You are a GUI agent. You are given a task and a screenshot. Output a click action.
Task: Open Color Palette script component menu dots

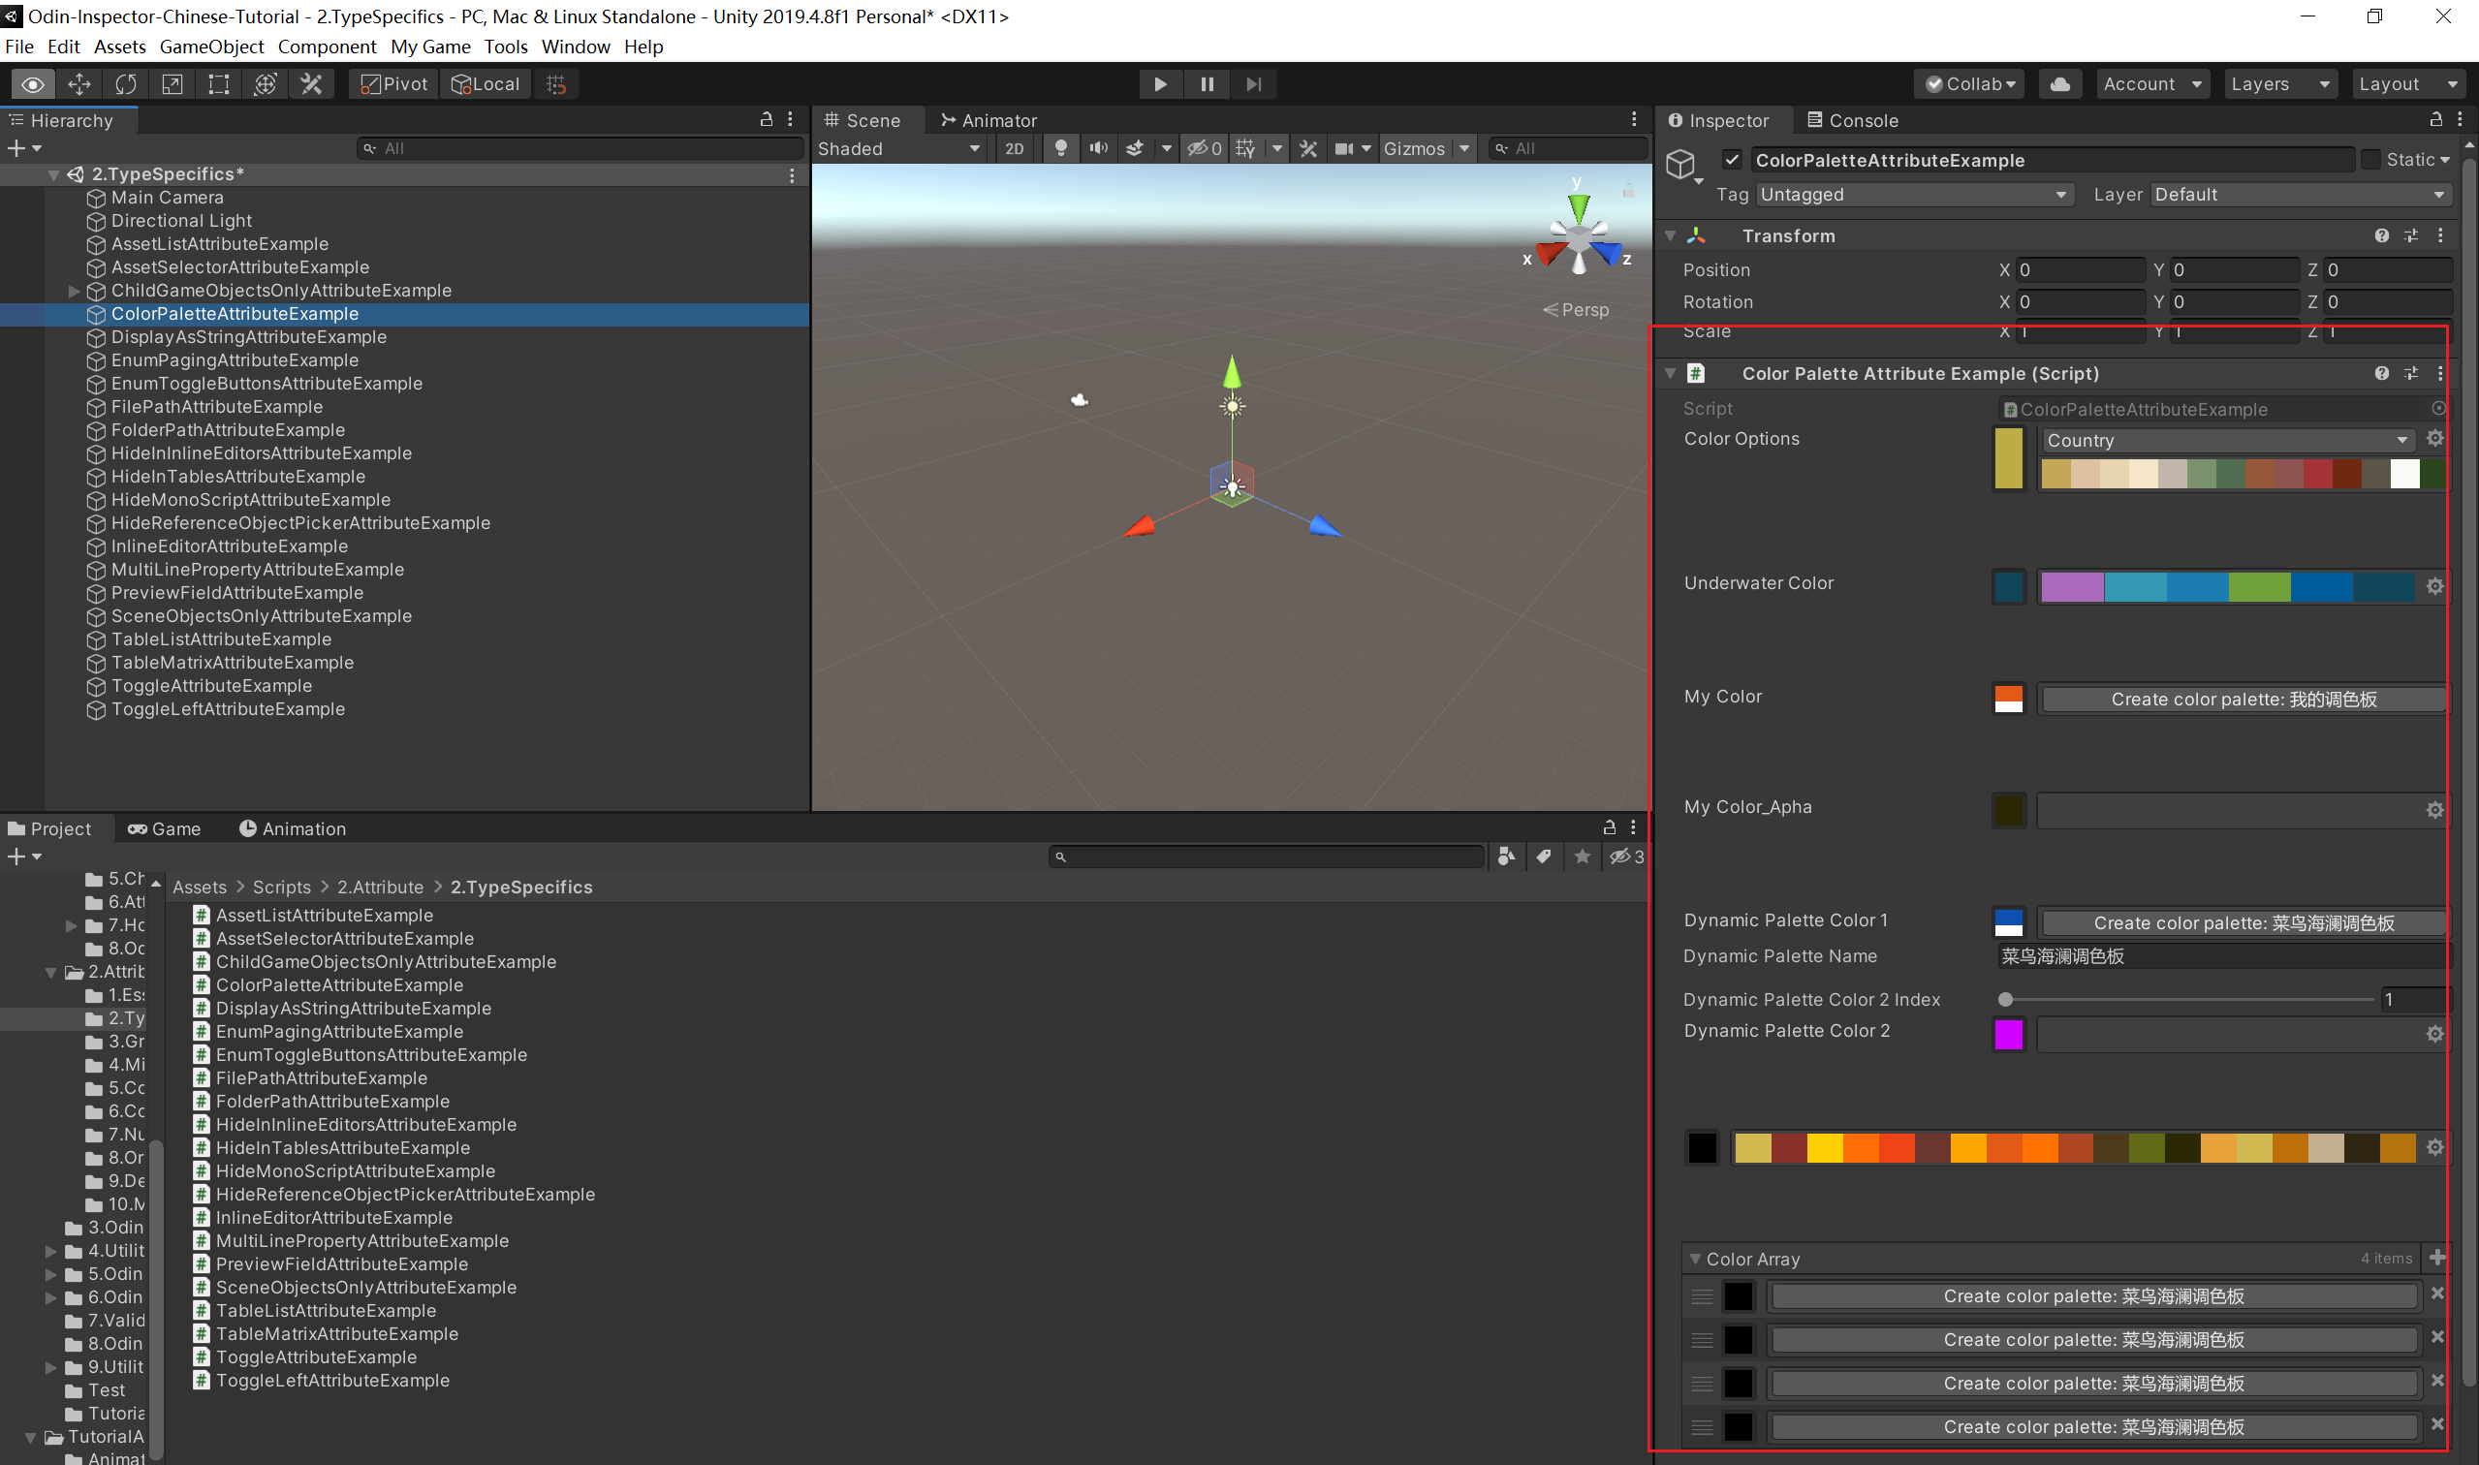pyautogui.click(x=2440, y=373)
